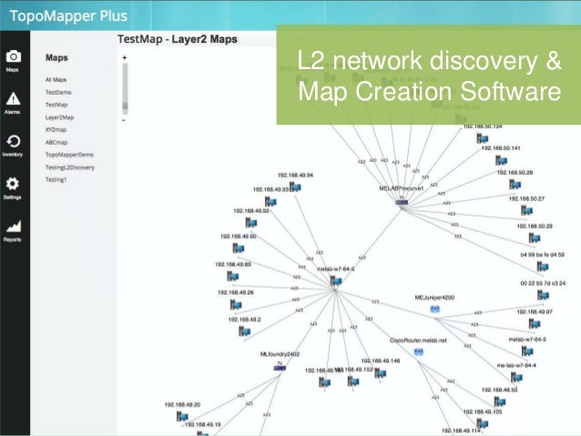Viewport: 581px width, 436px height.
Task: Open the TopoMapperDemo entry
Action: click(x=69, y=155)
